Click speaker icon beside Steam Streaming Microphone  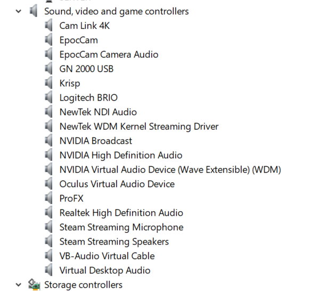pos(49,227)
